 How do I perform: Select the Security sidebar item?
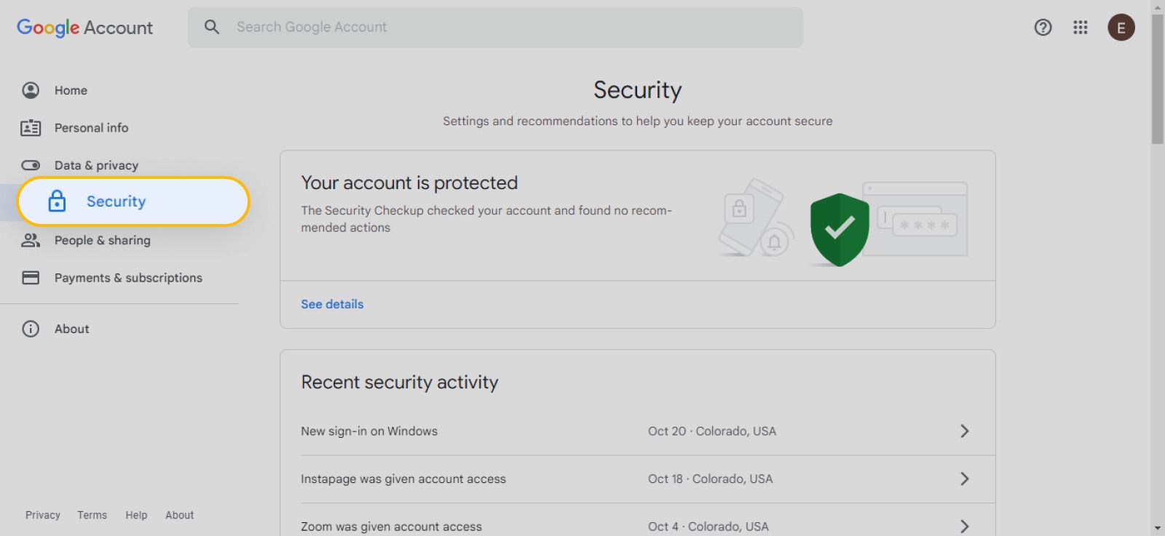[x=116, y=201]
